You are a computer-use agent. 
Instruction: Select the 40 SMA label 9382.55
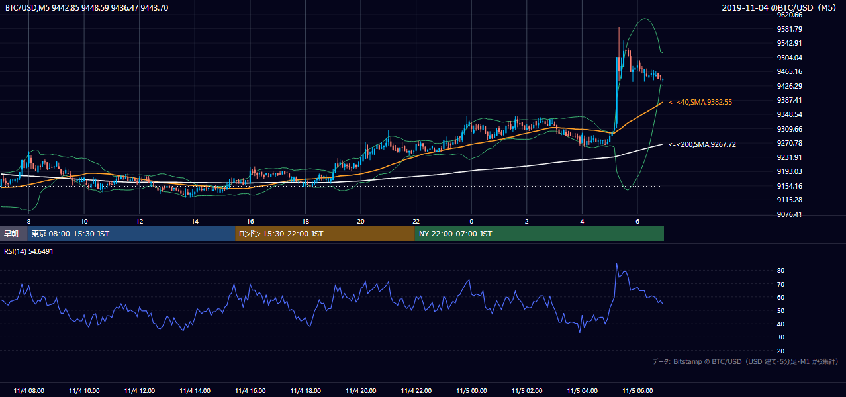point(700,102)
